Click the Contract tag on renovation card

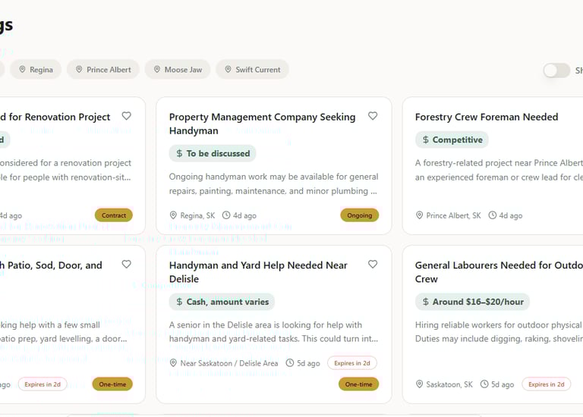point(114,215)
